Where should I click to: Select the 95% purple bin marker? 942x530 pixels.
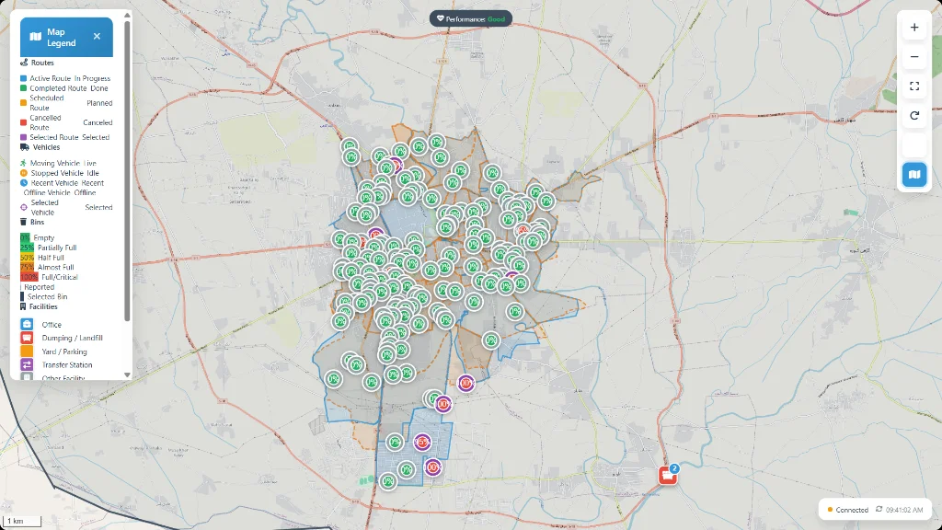coord(422,443)
